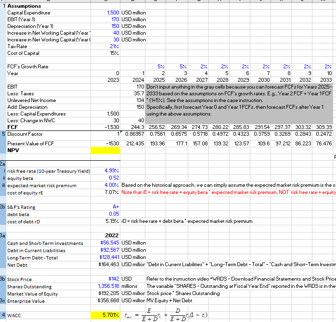Screen dimensions: 336x322
Task: Select the Year 1 FCF value 244.3
Action: click(x=138, y=127)
